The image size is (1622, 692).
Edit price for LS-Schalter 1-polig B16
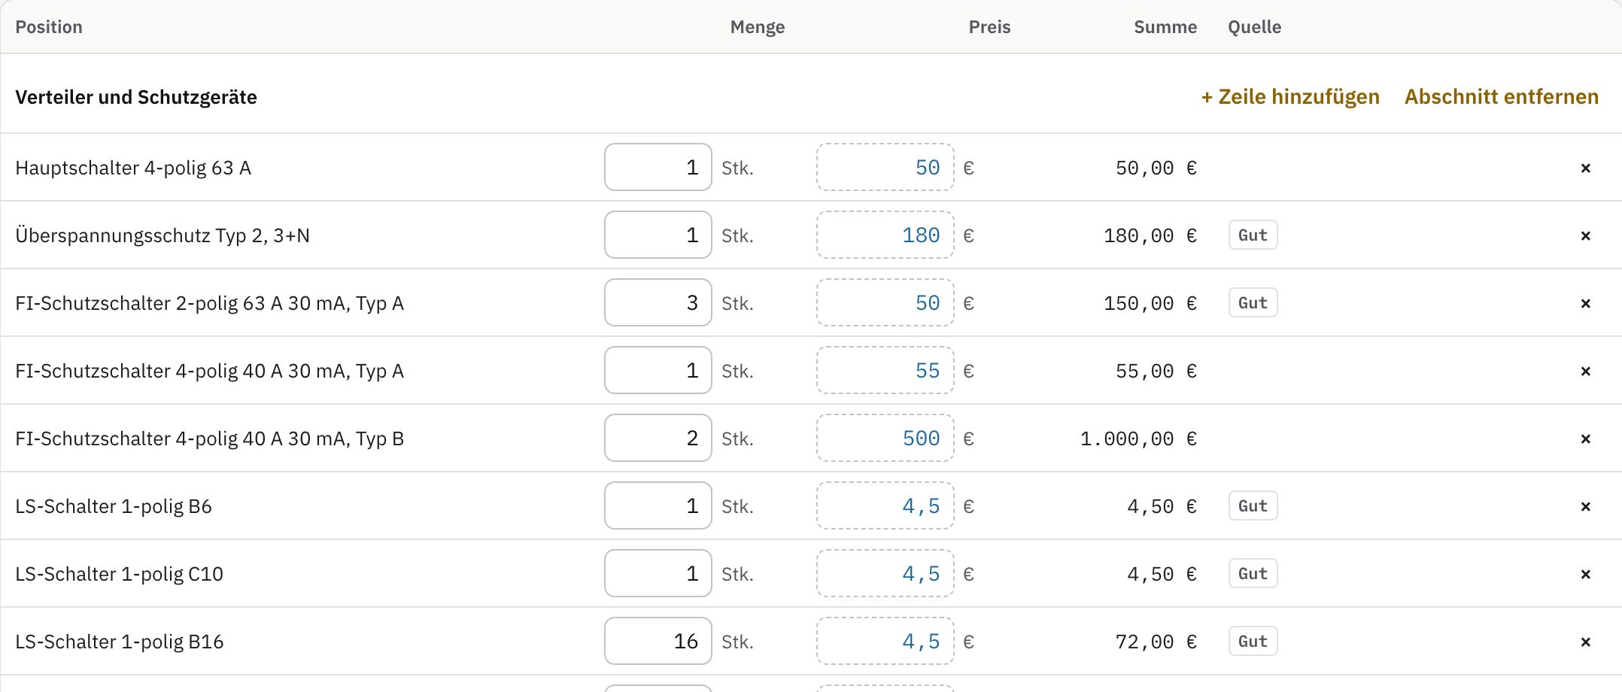click(x=885, y=641)
